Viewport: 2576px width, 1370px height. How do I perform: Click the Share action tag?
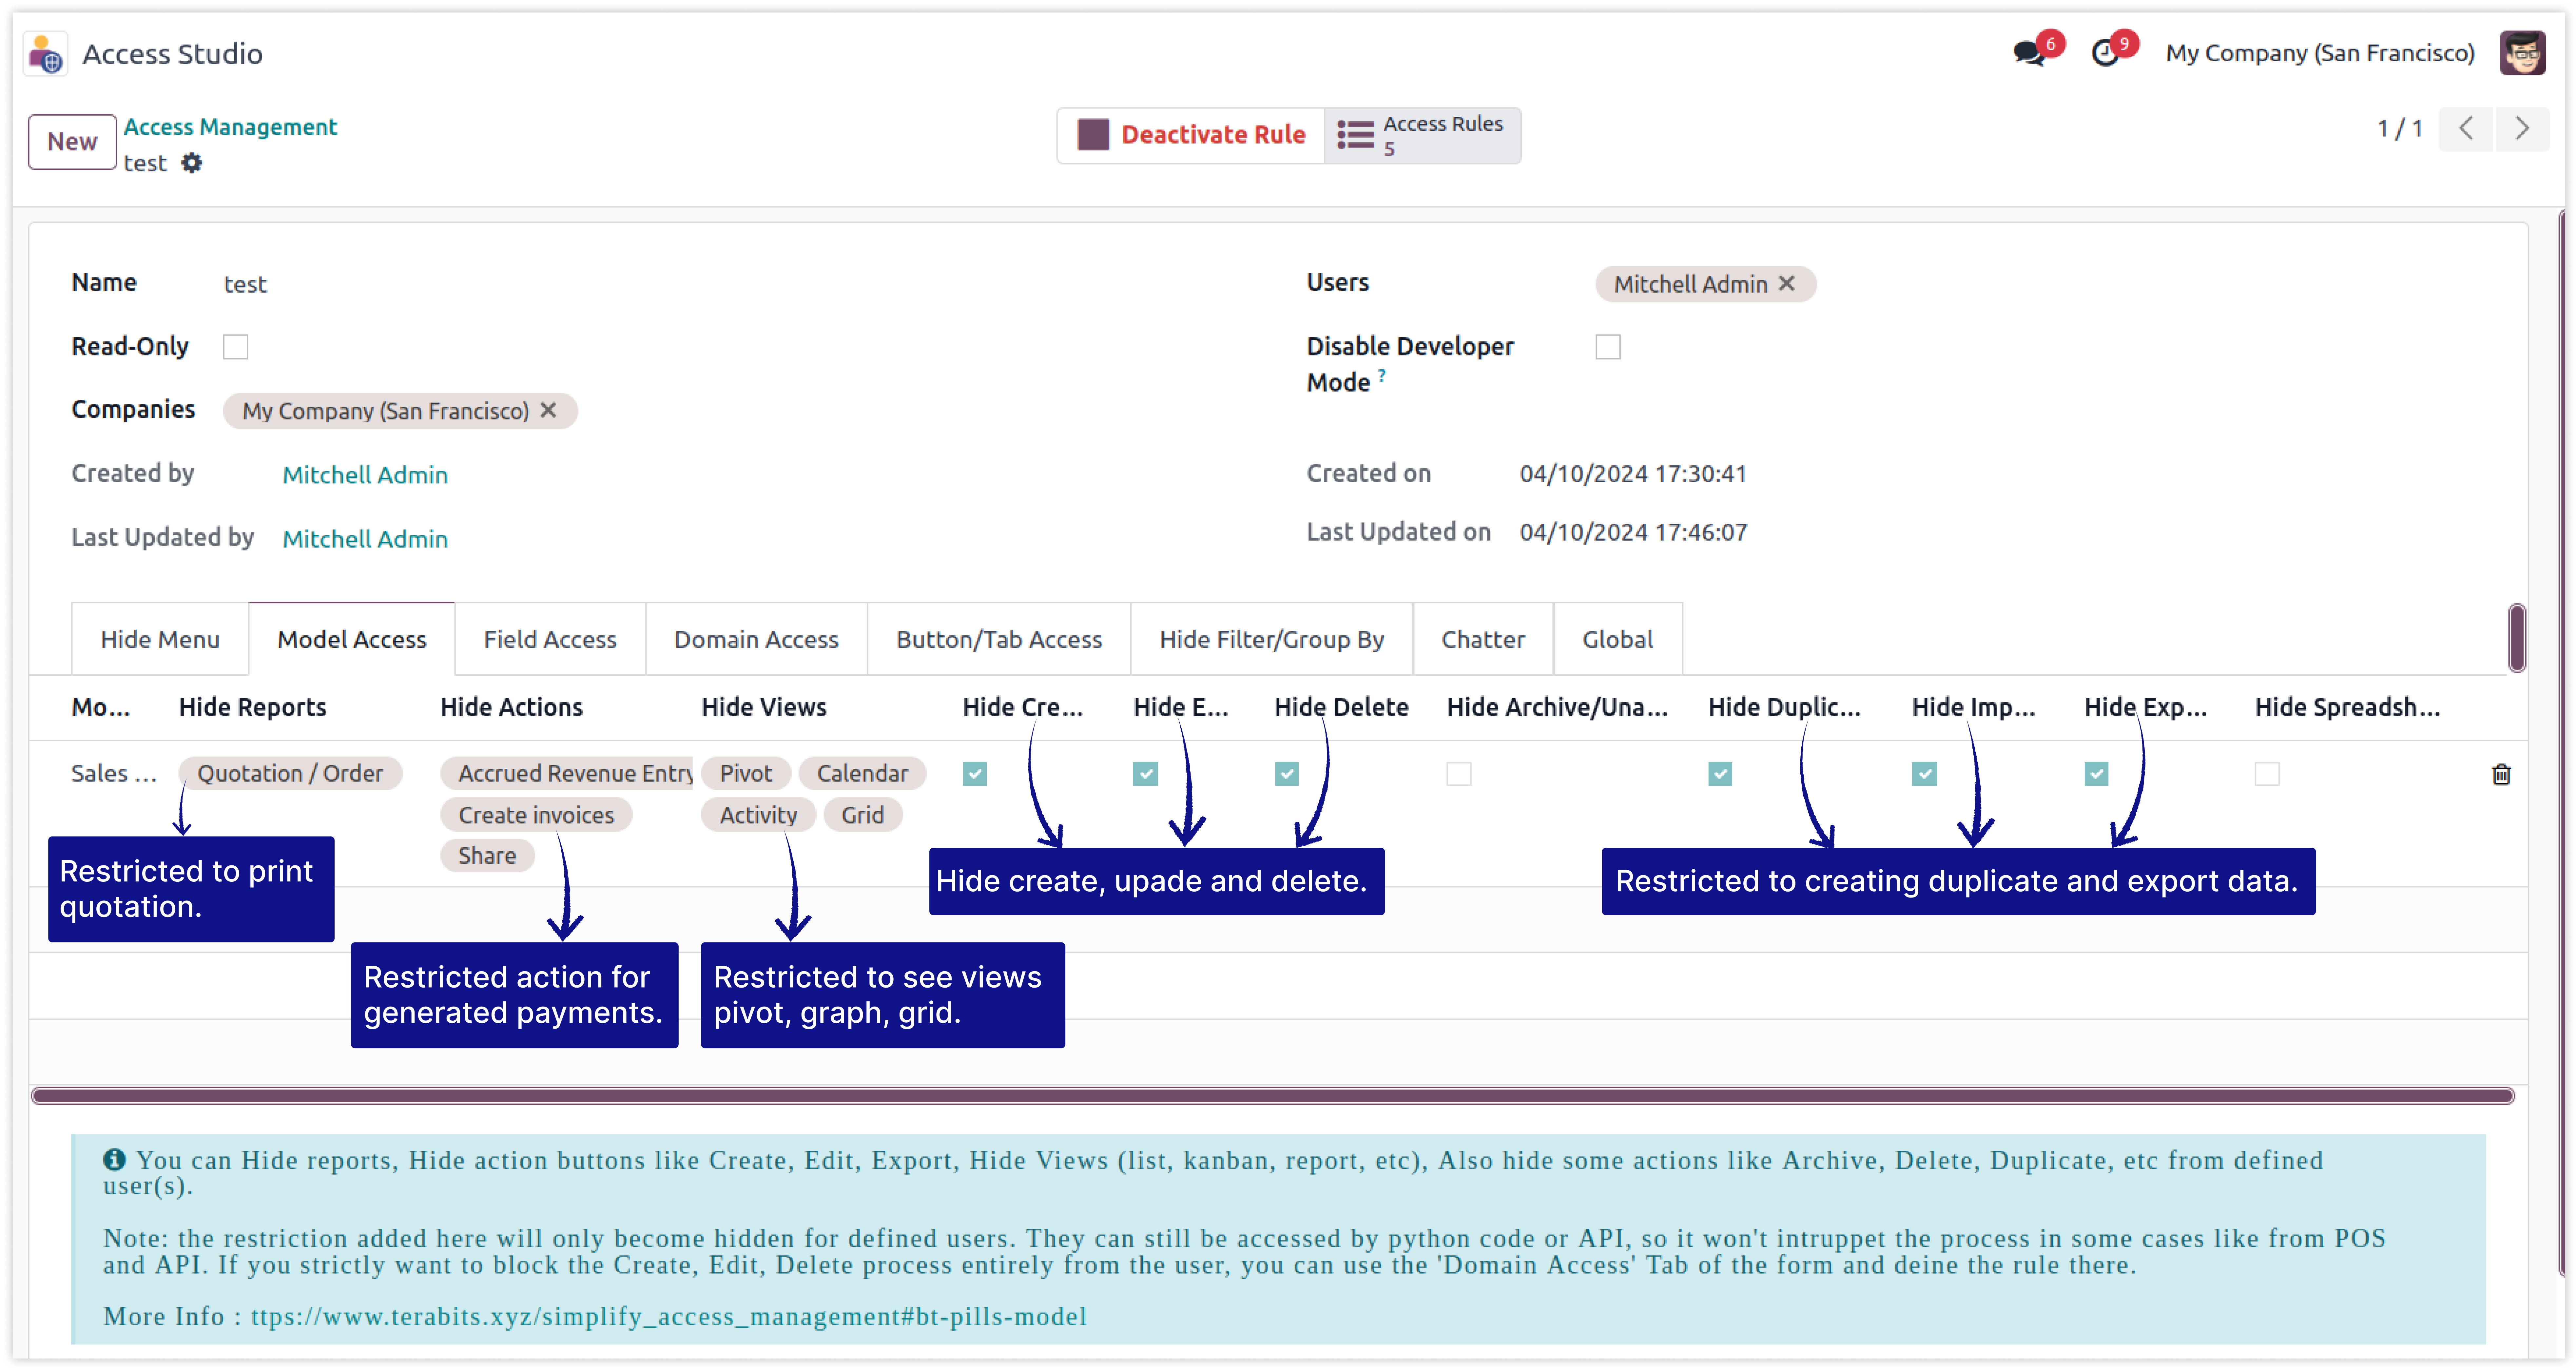coord(487,856)
